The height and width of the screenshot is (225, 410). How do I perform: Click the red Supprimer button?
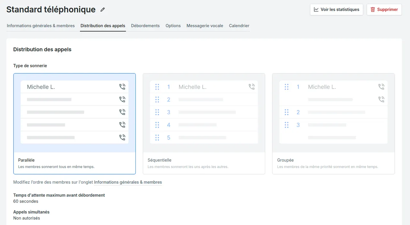384,10
